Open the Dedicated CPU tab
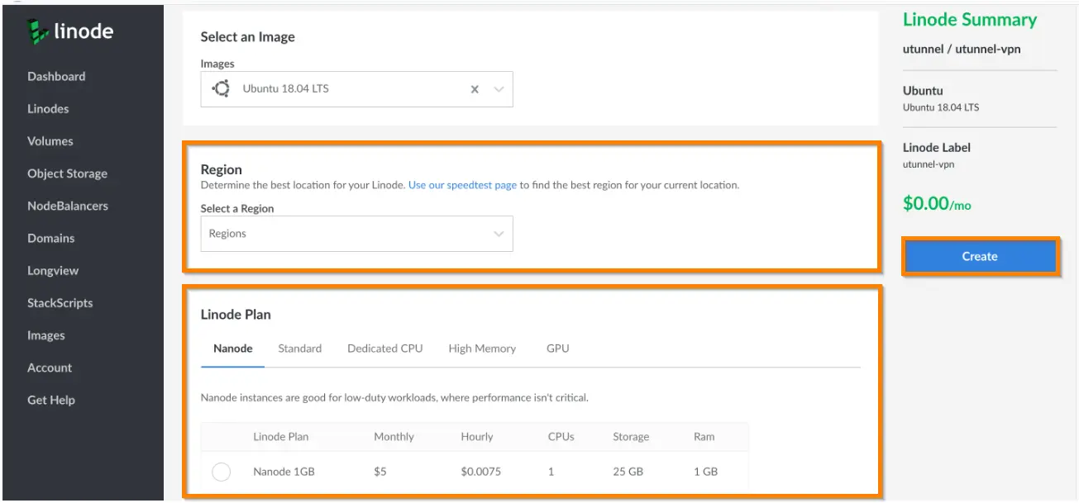This screenshot has width=1079, height=503. (384, 349)
